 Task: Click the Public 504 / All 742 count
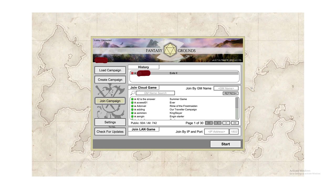click(144, 123)
